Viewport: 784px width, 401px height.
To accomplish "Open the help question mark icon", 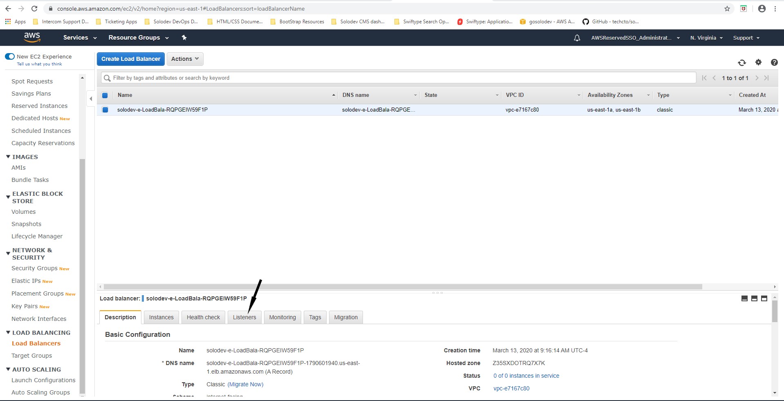I will coord(774,63).
